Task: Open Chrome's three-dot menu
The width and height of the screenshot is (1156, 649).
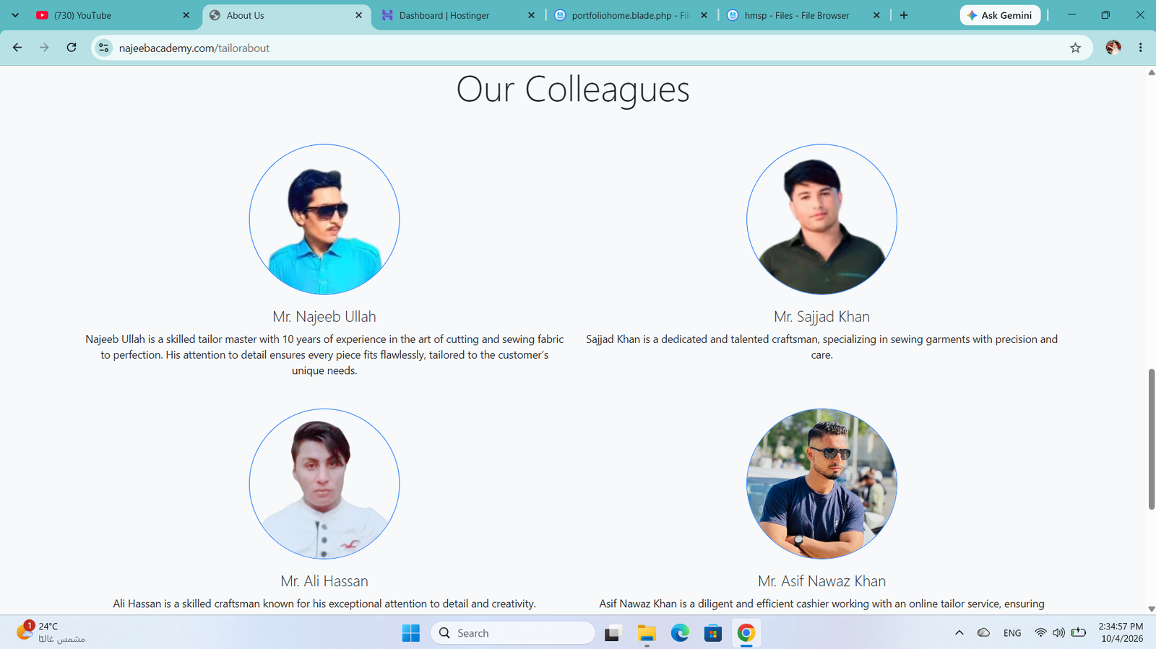Action: (1141, 48)
